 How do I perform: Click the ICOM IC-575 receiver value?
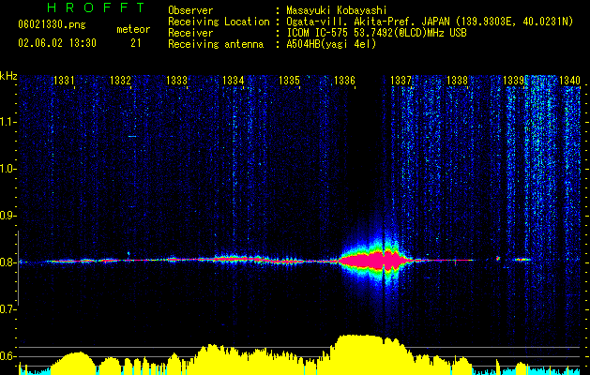coord(376,33)
